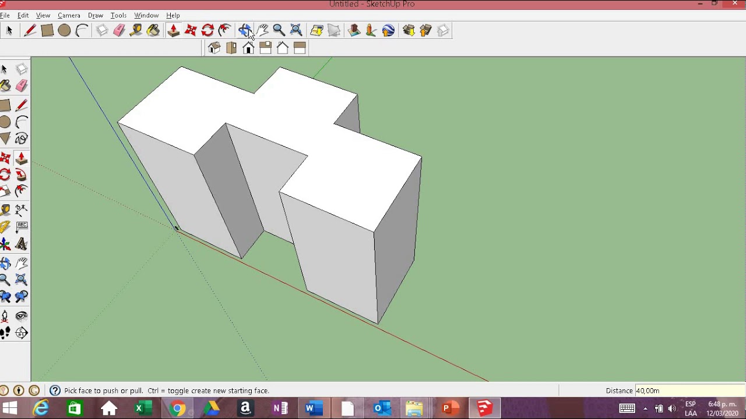Activate the Look Around eye tool
This screenshot has width=746, height=419.
(x=22, y=317)
